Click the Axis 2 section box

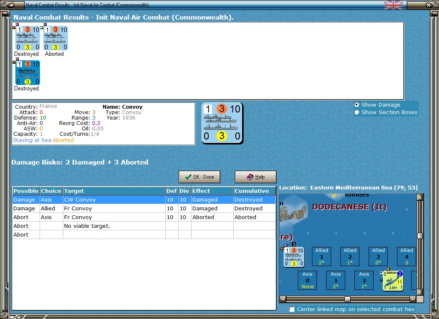coord(364,280)
